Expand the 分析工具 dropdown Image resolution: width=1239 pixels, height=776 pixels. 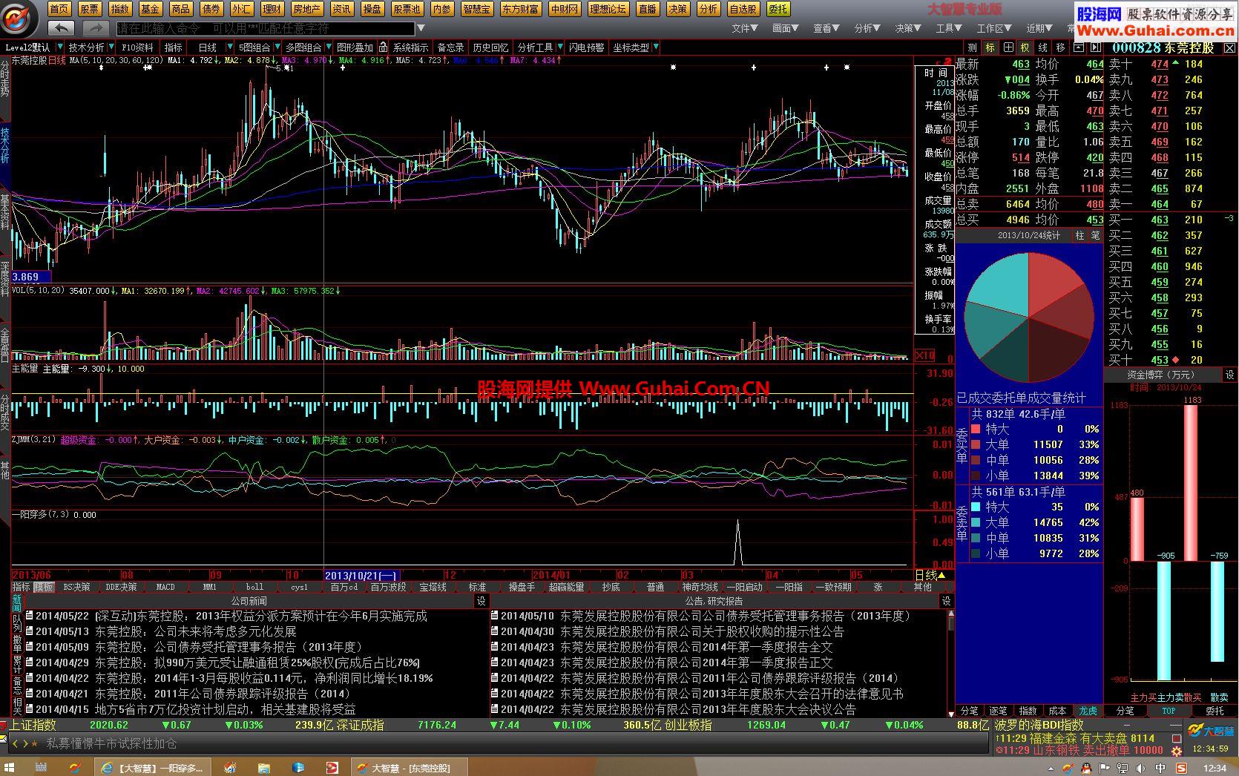tap(560, 47)
